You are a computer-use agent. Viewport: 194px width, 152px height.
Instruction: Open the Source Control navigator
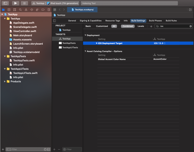[x=9, y=10]
